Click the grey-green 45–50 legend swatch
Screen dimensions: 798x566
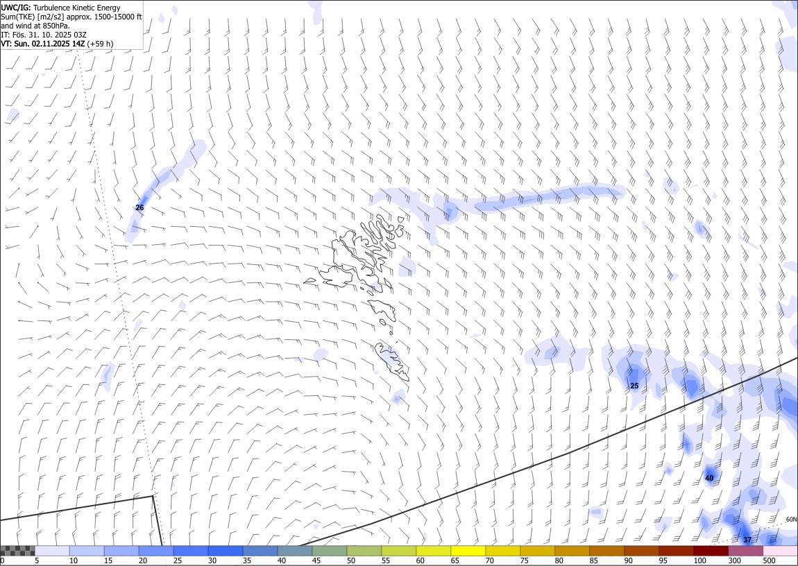[x=330, y=551]
